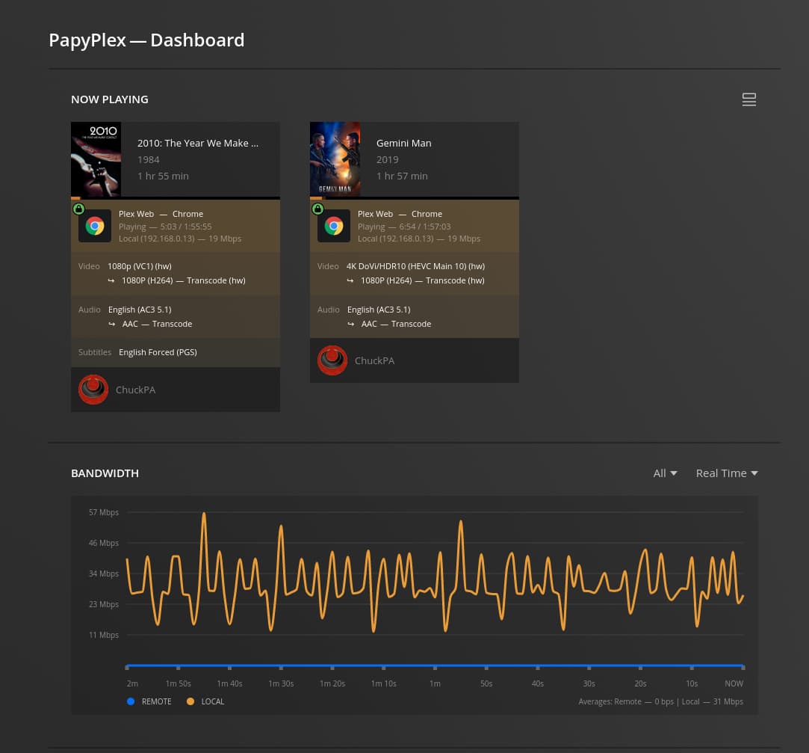Open the Real Time range dropdown

coord(726,473)
